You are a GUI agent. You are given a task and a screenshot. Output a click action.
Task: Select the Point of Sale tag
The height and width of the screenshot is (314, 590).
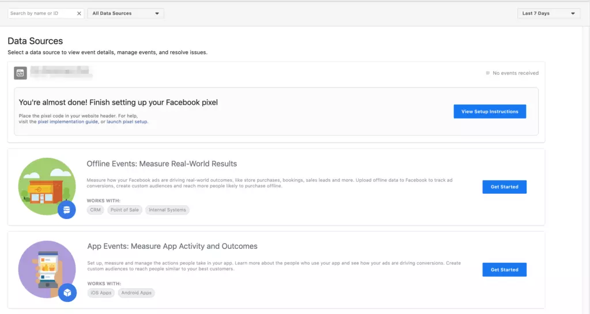click(x=124, y=210)
